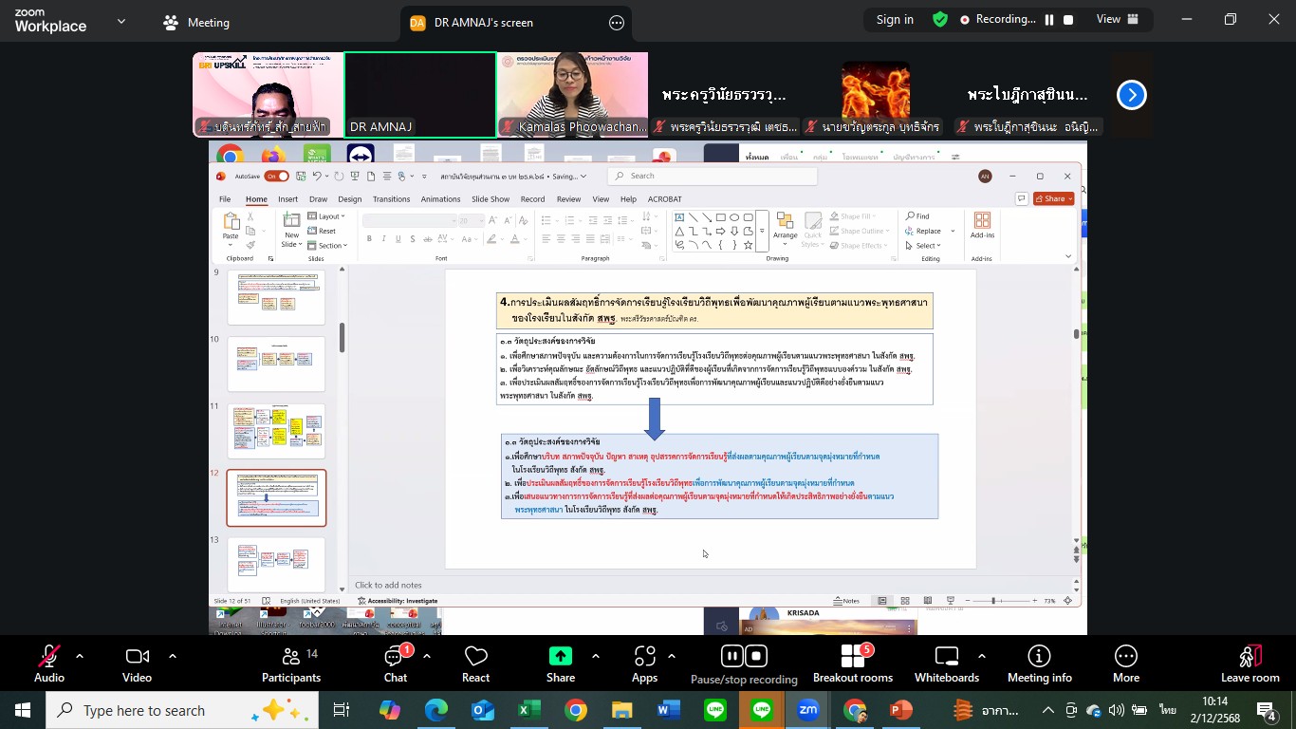Open the Zoom Workplace dropdown menu
This screenshot has height=729, width=1296.
point(121,21)
